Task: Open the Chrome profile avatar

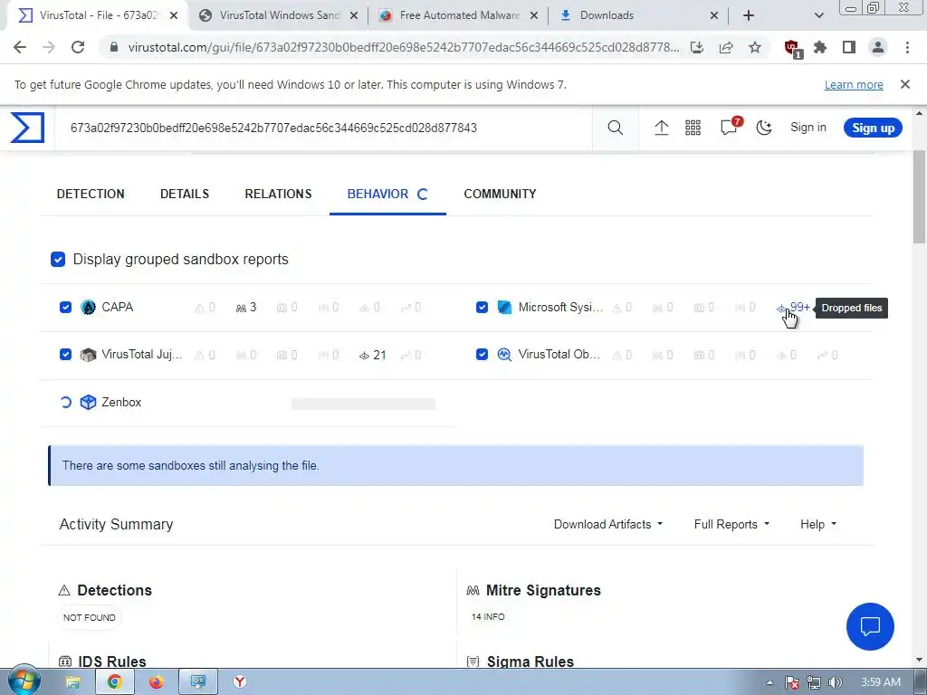Action: point(878,47)
